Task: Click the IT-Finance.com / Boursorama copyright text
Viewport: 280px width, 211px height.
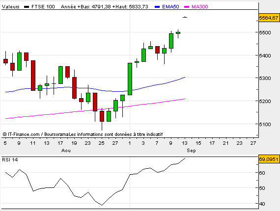Action: 36,134
